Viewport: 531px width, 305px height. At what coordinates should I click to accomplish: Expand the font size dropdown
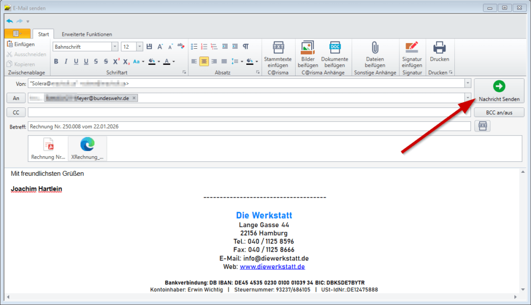139,47
